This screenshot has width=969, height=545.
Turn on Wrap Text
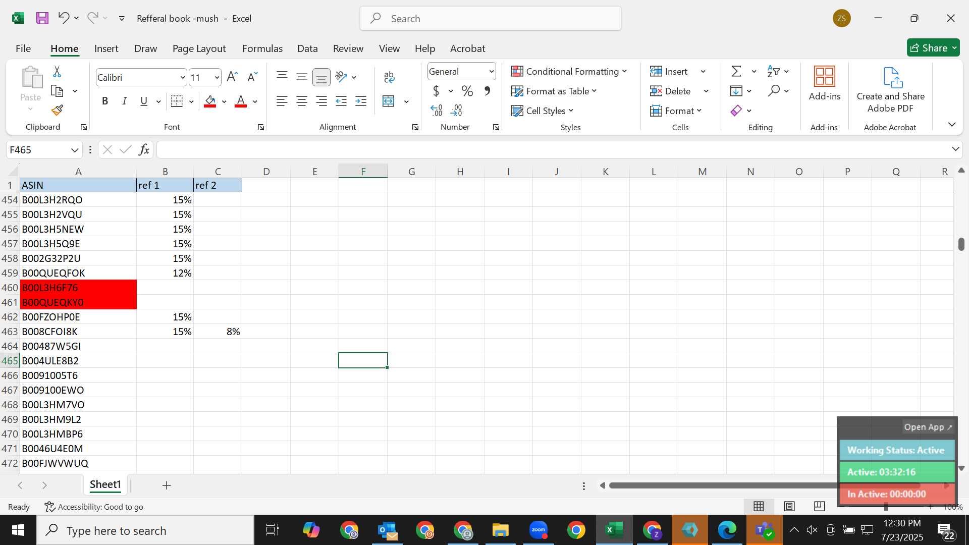[x=389, y=77]
